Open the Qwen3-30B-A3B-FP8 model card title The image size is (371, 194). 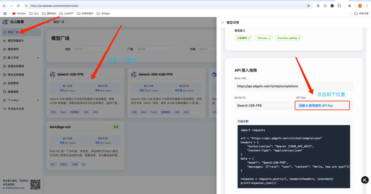(x=156, y=75)
